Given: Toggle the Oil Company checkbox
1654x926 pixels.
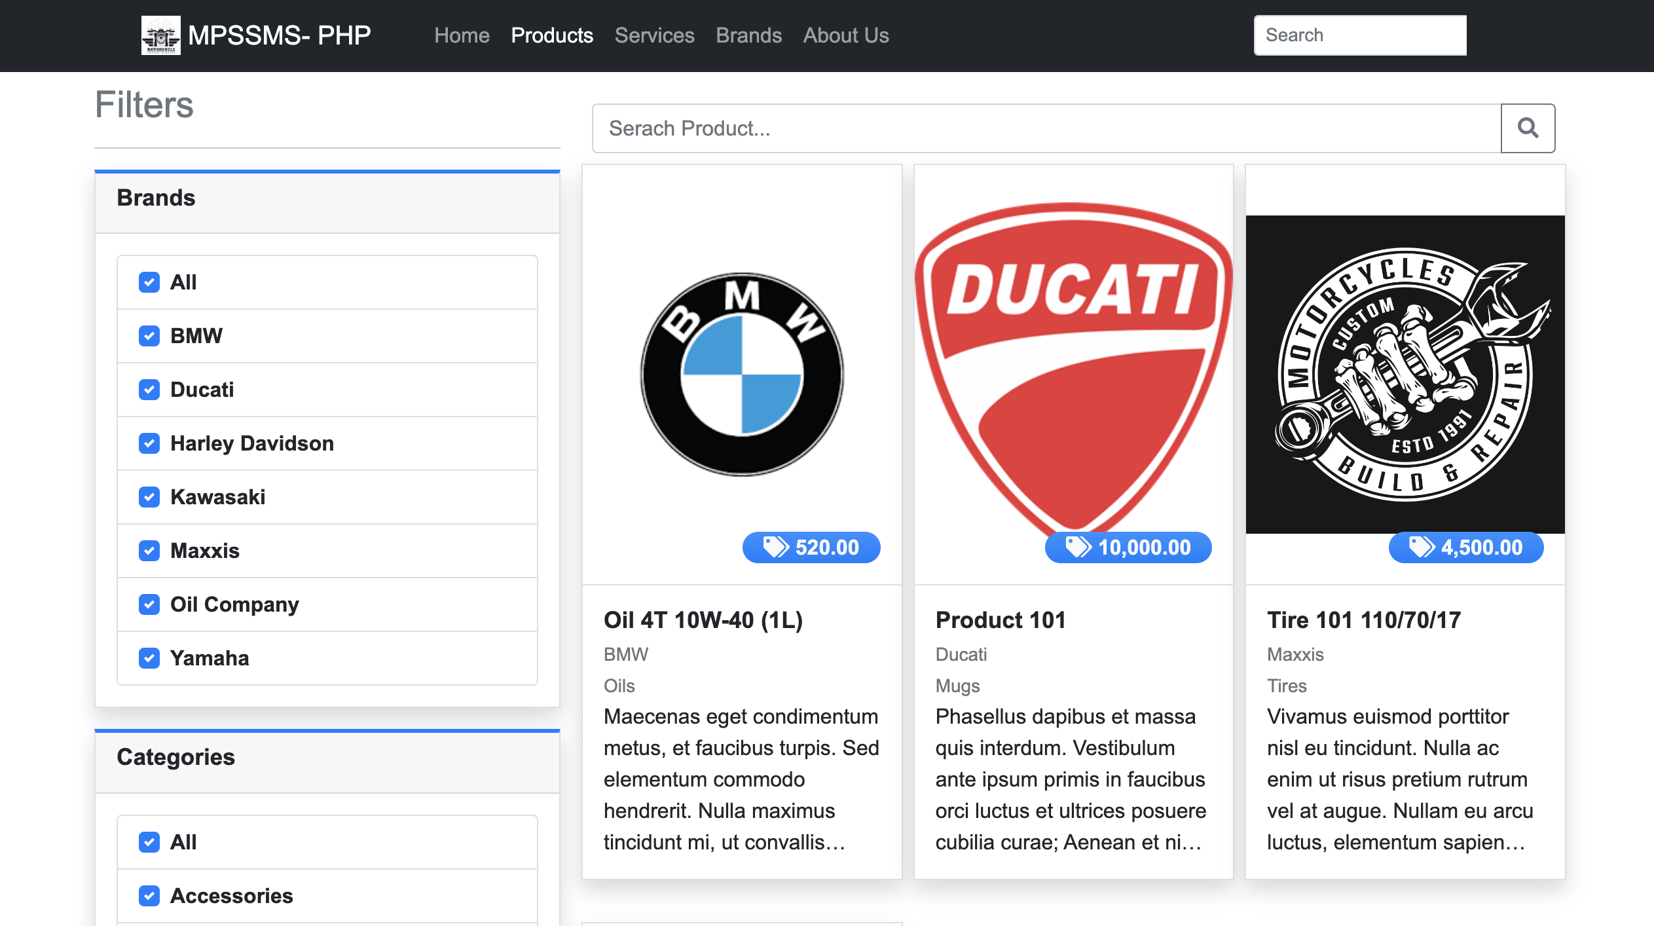Looking at the screenshot, I should 149,604.
